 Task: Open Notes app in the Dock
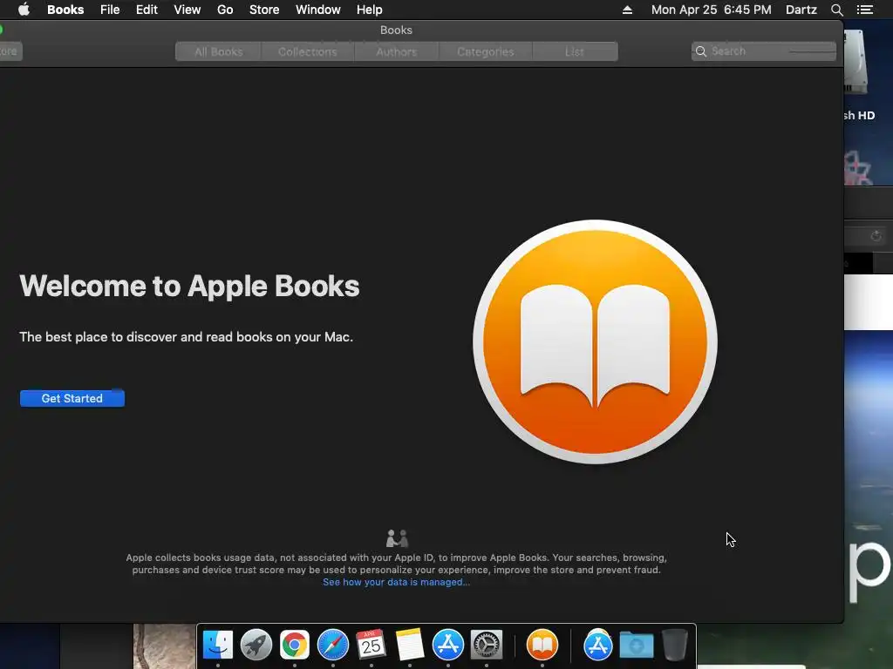click(410, 645)
